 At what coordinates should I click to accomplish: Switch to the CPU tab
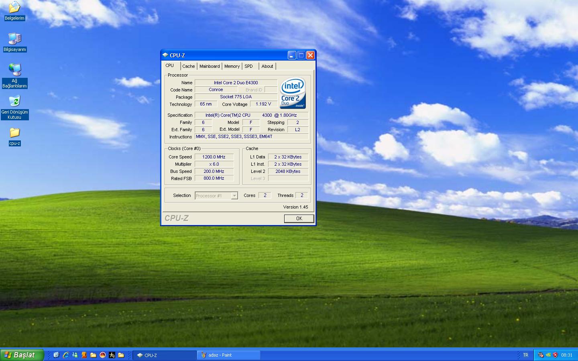tap(171, 65)
